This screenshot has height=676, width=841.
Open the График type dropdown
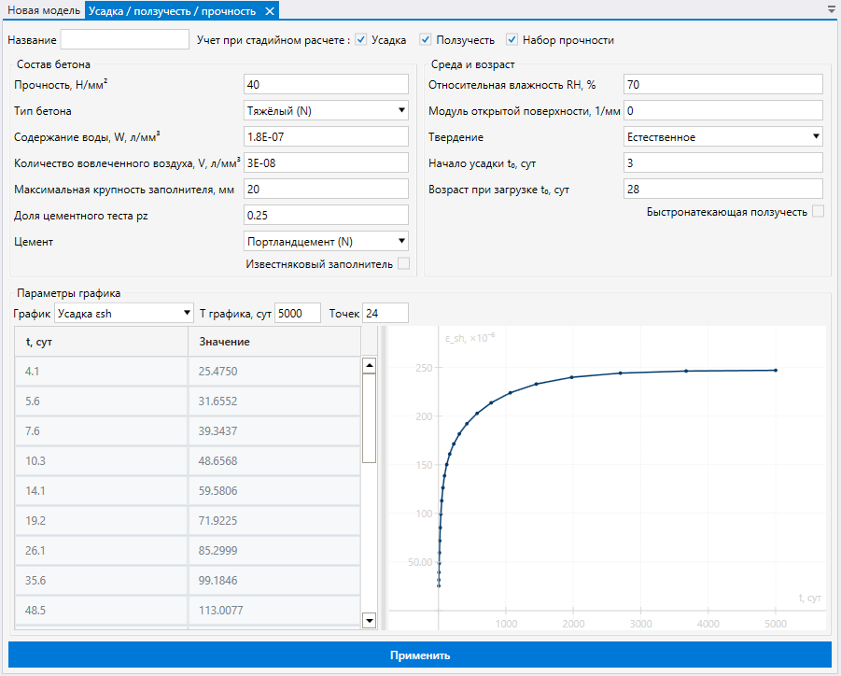click(124, 314)
